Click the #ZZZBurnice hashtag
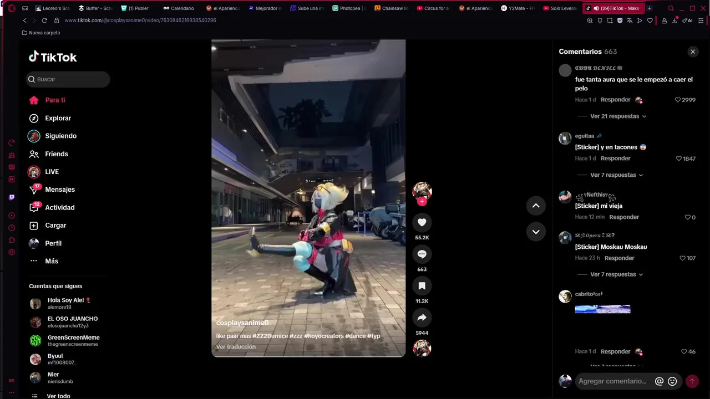The image size is (710, 399). (270, 336)
